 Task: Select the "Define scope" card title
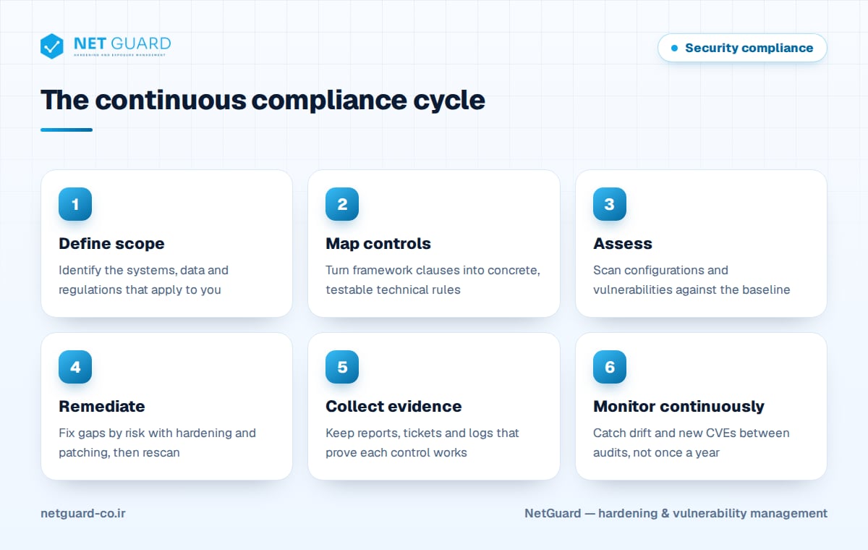tap(111, 244)
